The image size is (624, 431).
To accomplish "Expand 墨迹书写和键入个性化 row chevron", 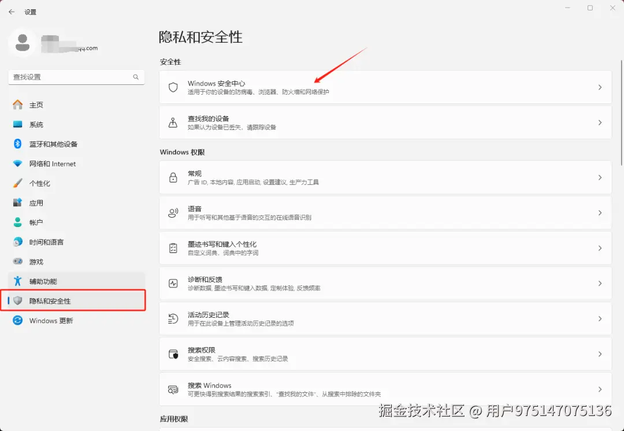I will tap(600, 248).
